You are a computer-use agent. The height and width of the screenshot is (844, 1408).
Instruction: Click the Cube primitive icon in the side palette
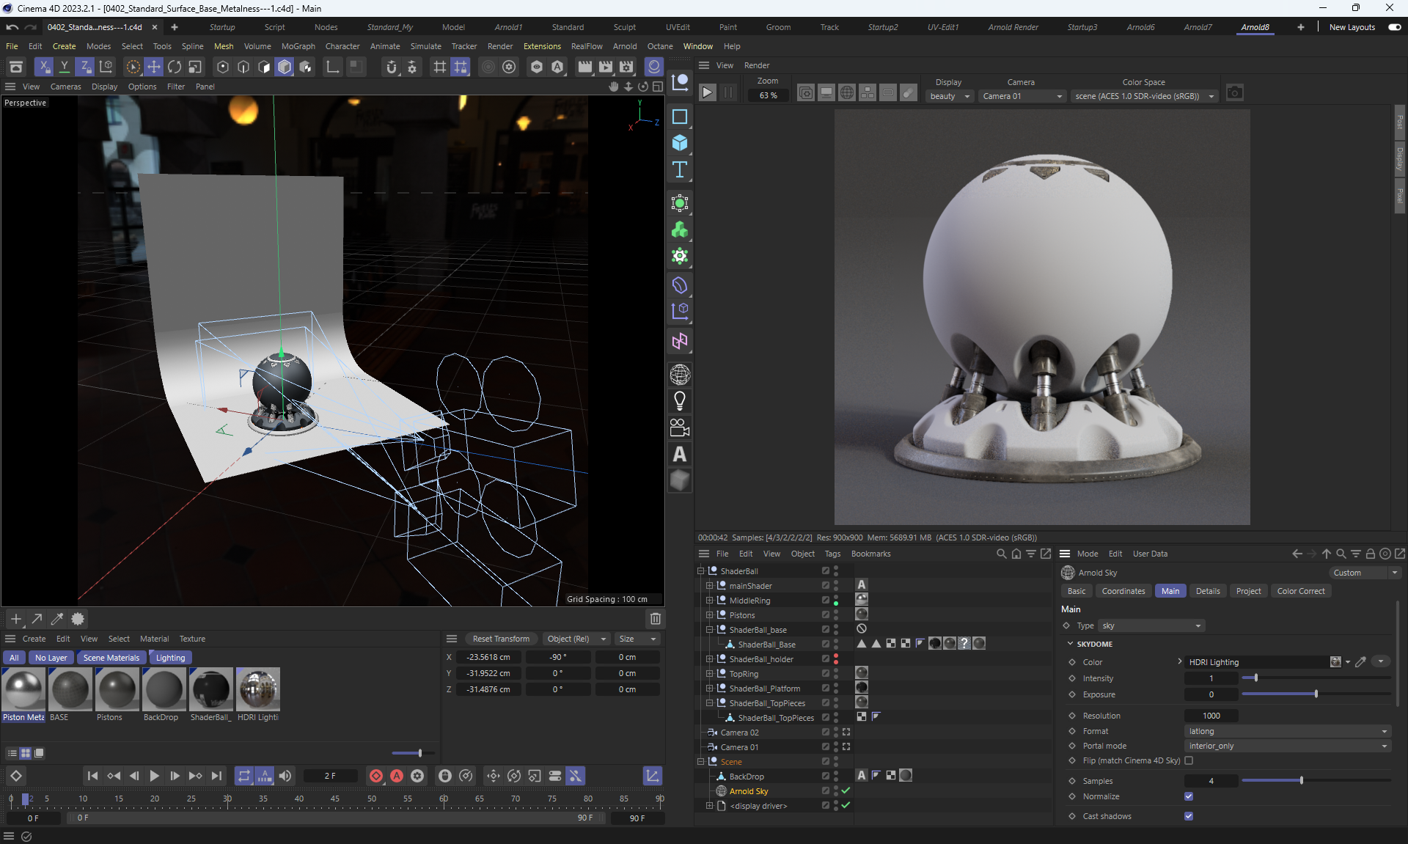click(680, 143)
